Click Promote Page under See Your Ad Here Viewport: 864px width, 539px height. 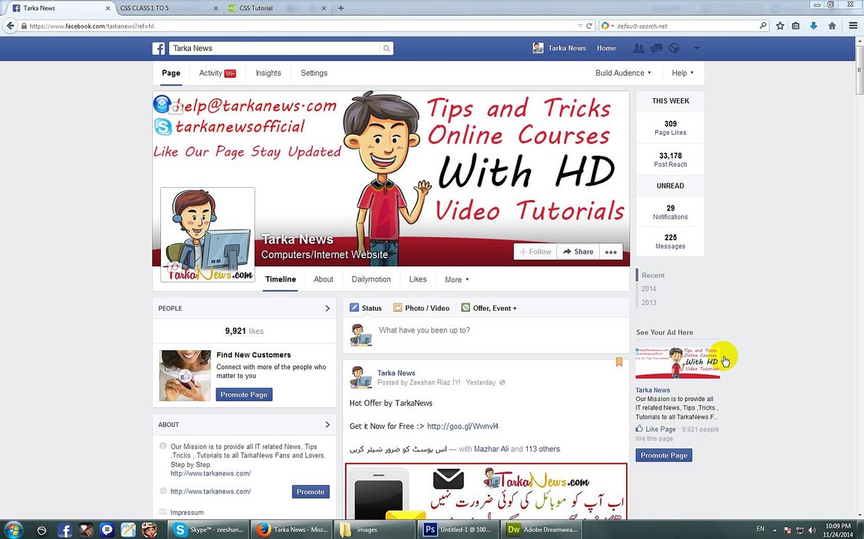(x=664, y=455)
